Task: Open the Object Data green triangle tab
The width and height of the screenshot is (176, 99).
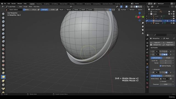Action: pos(147,80)
